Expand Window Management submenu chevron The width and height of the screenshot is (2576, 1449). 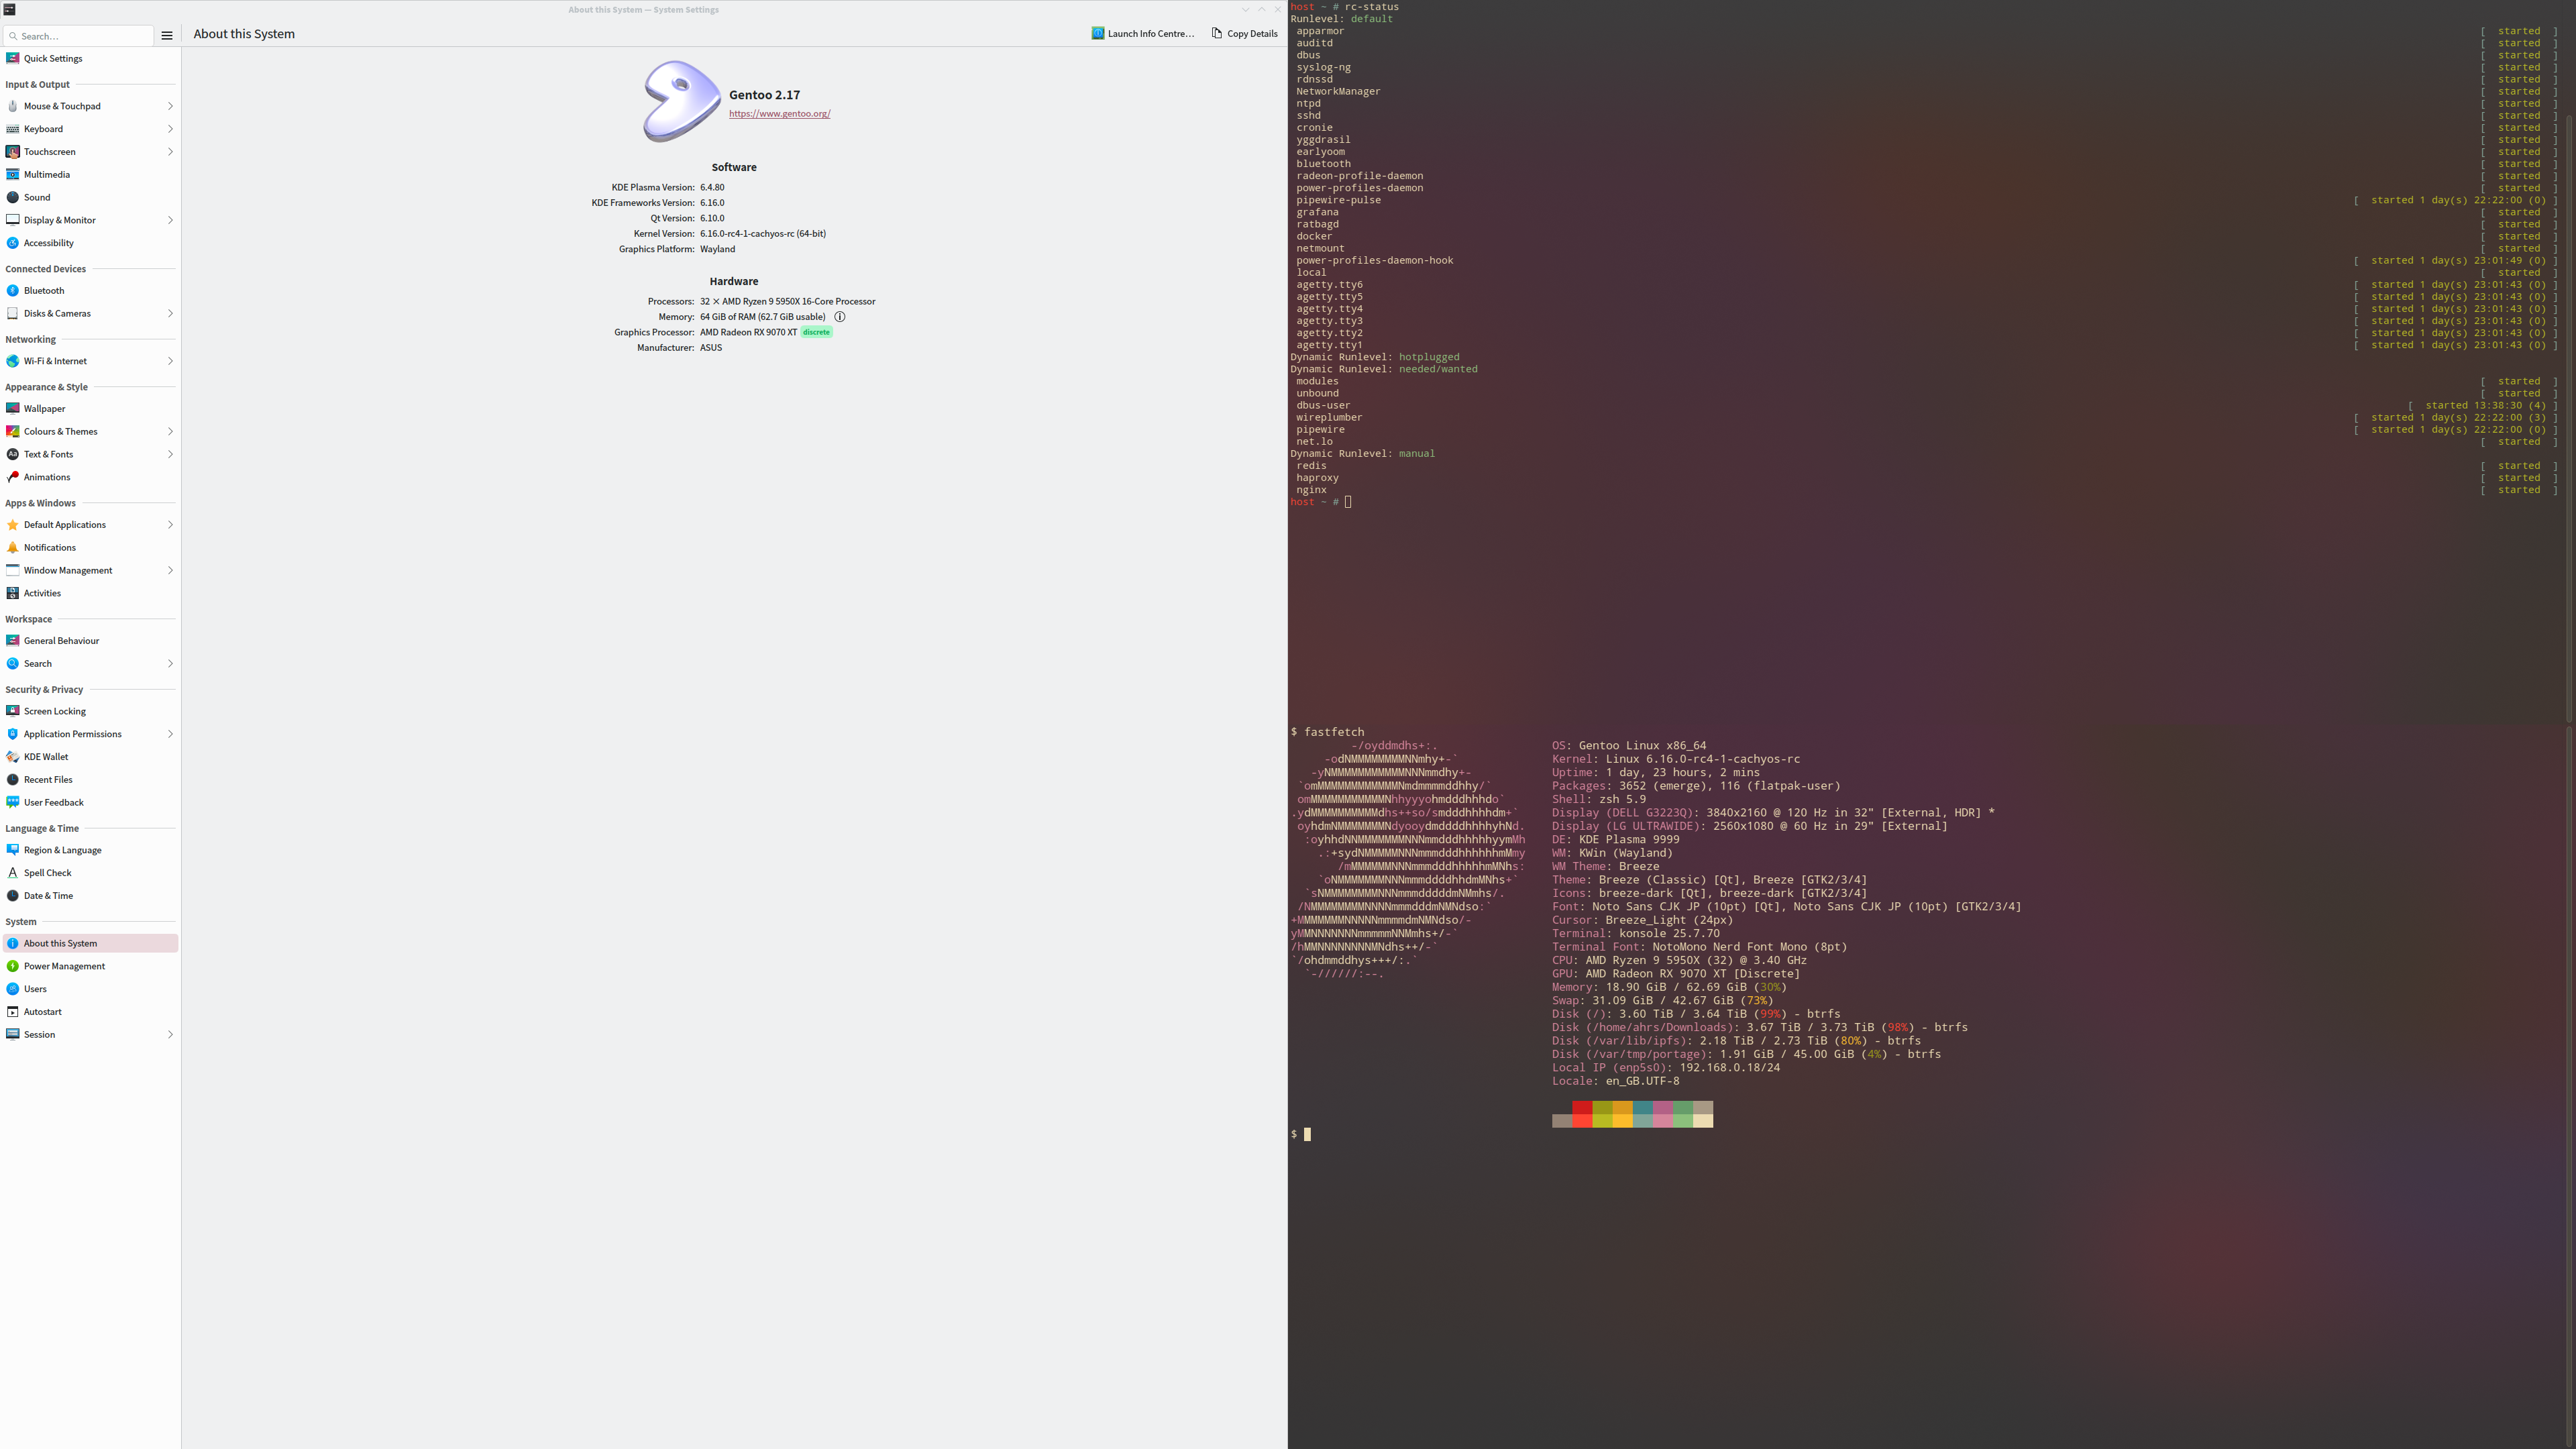coord(170,570)
